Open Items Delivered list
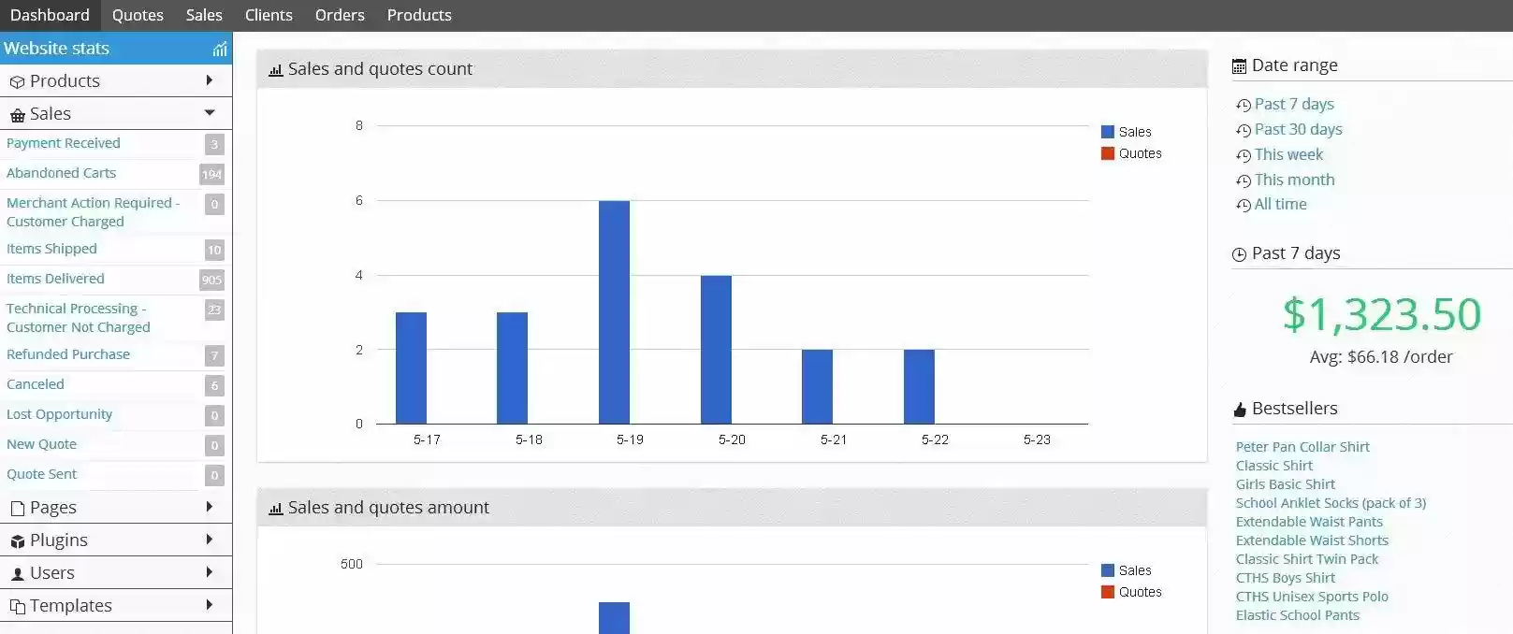The height and width of the screenshot is (634, 1513). coord(55,279)
